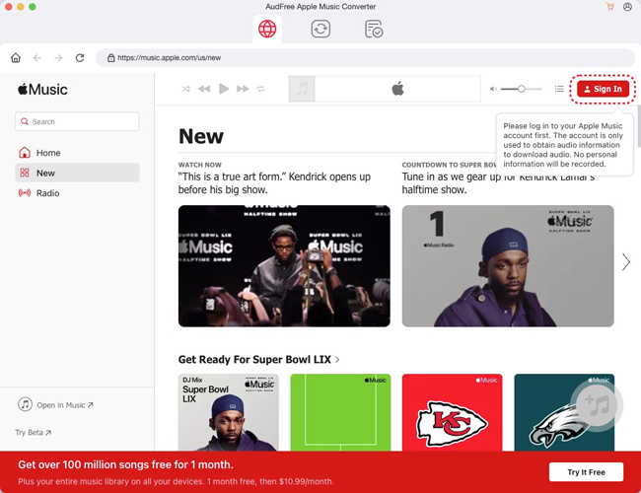Image resolution: width=641 pixels, height=493 pixels.
Task: Navigate back with the left arrow
Action: pos(37,57)
